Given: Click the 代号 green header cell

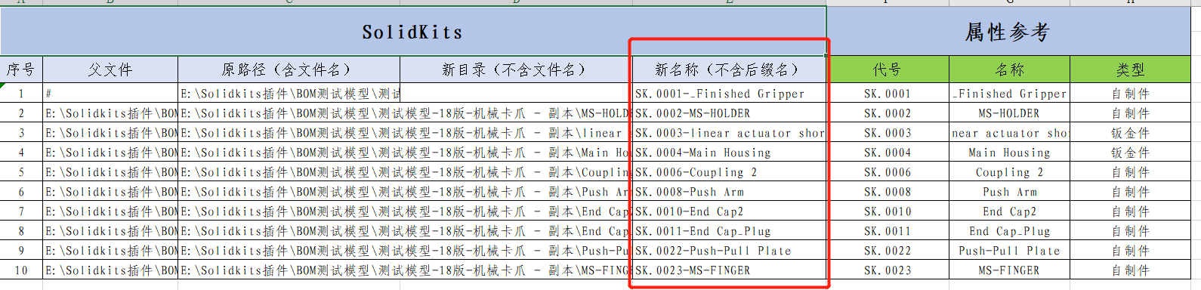Looking at the screenshot, I should pos(888,69).
